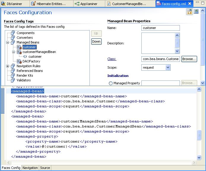Click the XML source scroll up arrow
Screen dimensions: 206x171
[199, 89]
